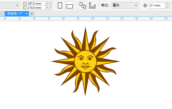The width and height of the screenshot is (172, 109).
Task: Decrease the page width value
Action: point(47,4)
